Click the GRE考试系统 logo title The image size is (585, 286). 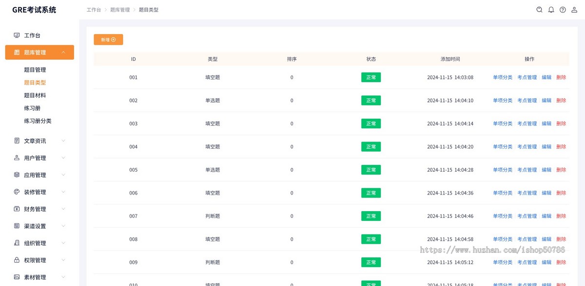(34, 10)
